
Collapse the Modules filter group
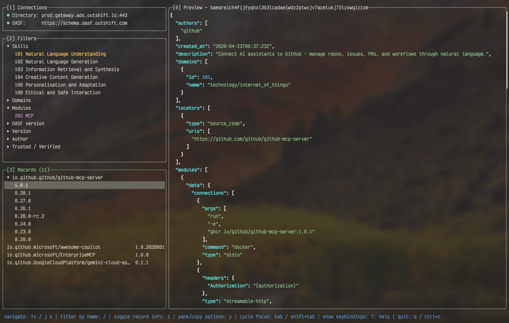tap(8, 108)
